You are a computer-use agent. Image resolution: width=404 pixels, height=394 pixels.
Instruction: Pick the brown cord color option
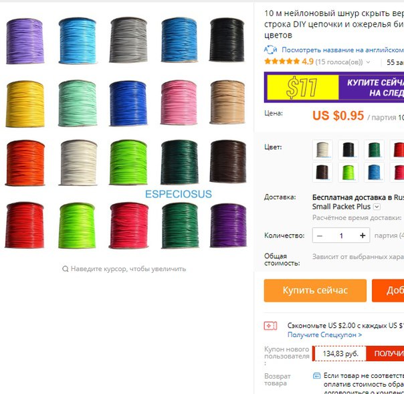322,172
